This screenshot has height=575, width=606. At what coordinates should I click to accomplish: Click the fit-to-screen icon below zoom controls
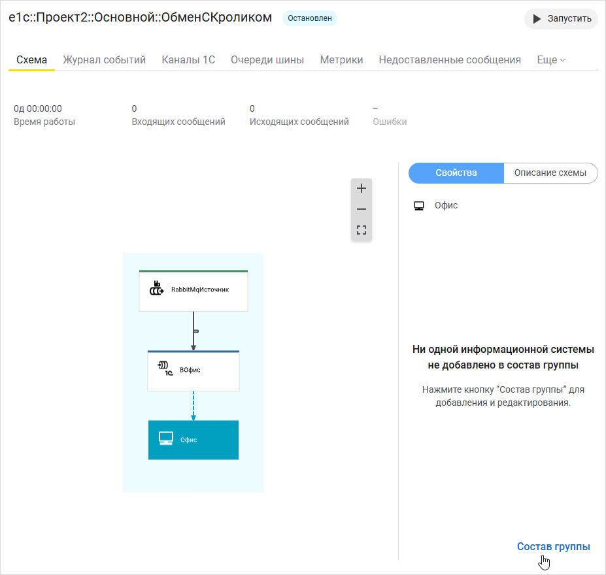[361, 230]
